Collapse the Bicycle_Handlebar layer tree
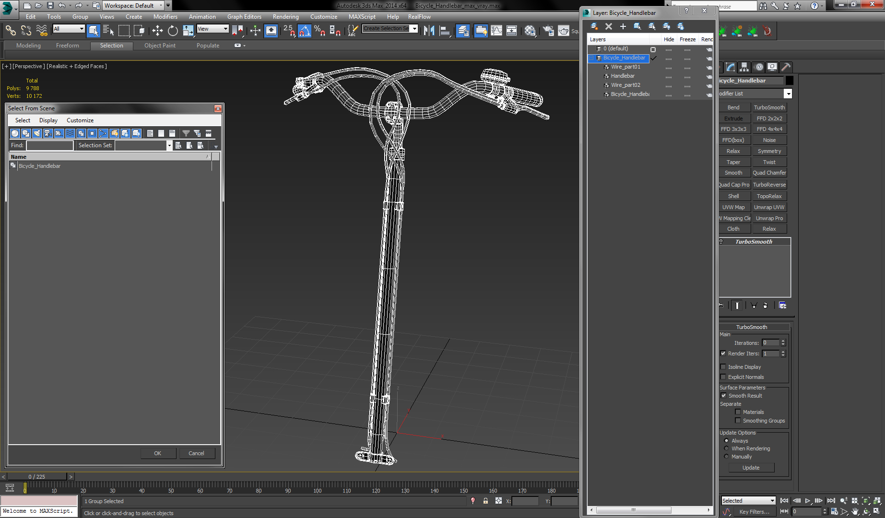This screenshot has width=885, height=518. [x=591, y=58]
